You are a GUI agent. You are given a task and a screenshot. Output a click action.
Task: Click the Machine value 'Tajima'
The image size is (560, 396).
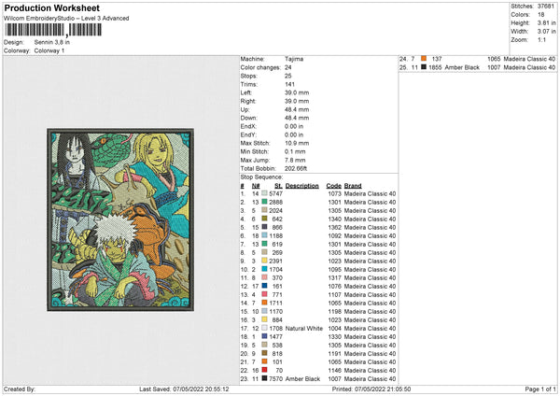coord(294,59)
